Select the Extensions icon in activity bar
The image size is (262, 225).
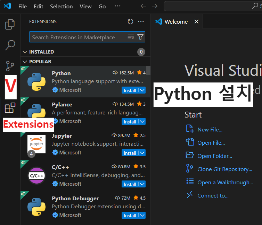[10, 108]
